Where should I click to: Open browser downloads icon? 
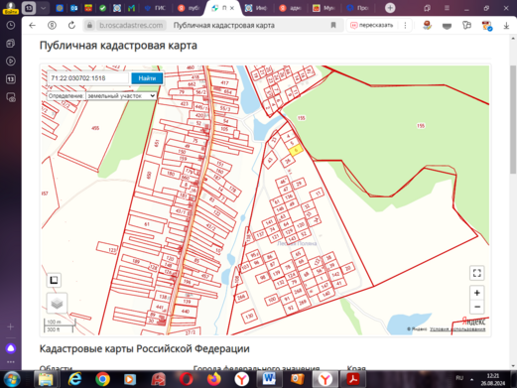506,26
